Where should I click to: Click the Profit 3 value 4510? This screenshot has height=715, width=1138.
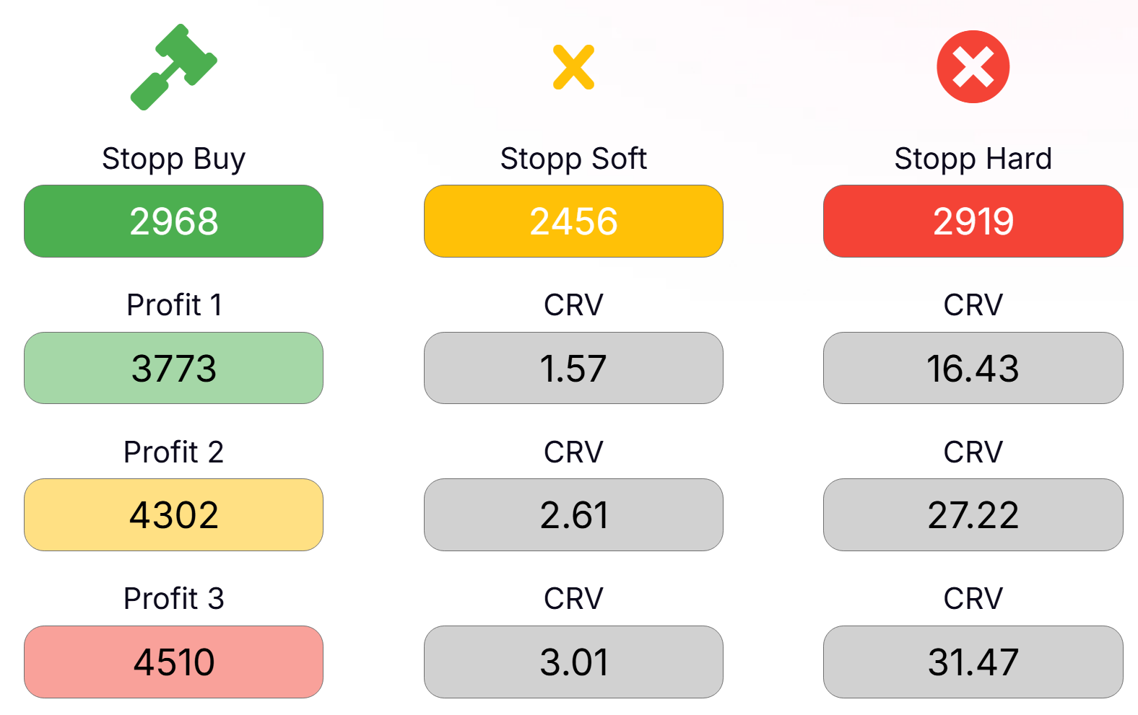(x=174, y=662)
